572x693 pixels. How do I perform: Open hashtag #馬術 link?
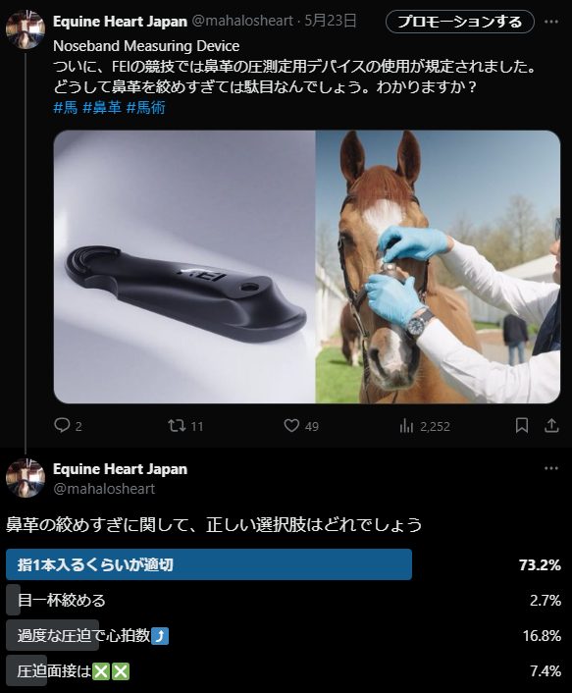[x=146, y=107]
